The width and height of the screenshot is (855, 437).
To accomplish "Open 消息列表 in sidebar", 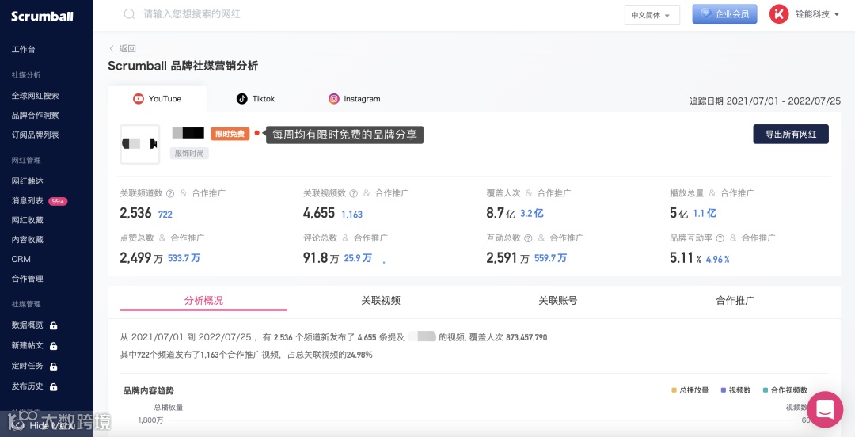I will 27,201.
